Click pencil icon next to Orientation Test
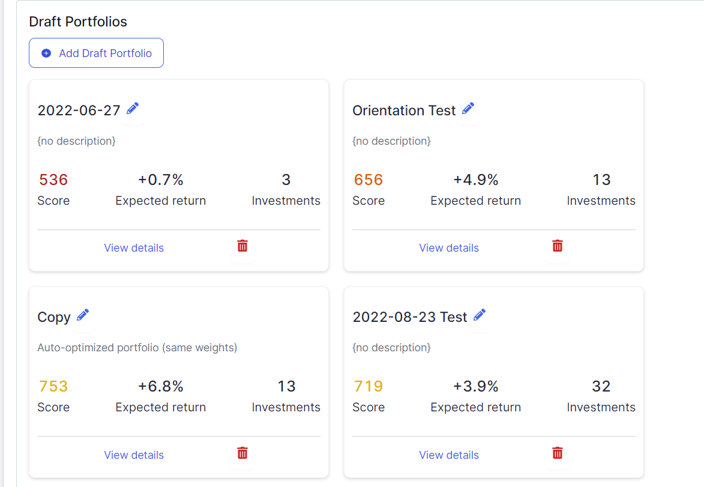The width and height of the screenshot is (704, 487). [x=468, y=108]
